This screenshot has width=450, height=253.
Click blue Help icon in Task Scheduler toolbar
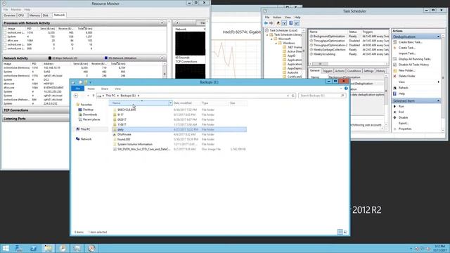click(290, 23)
